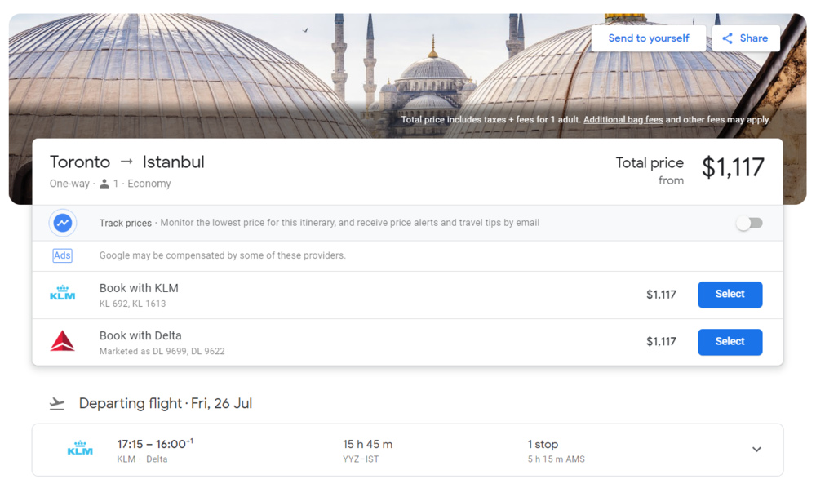
Task: Open the 17:15 – 16:00 flight row
Action: (154, 444)
